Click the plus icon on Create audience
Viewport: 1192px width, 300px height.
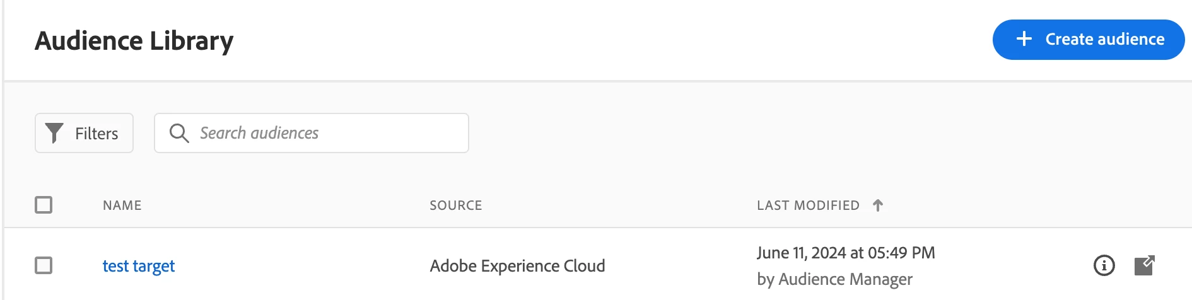[x=1024, y=39]
